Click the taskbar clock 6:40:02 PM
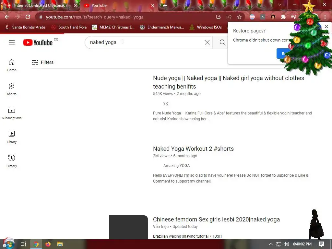 pyautogui.click(x=302, y=244)
